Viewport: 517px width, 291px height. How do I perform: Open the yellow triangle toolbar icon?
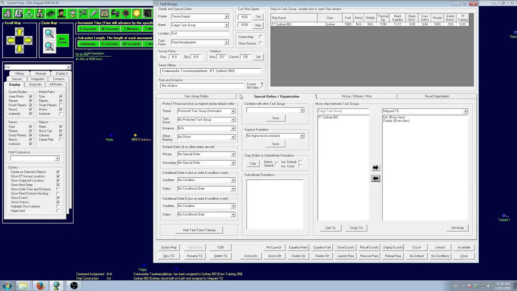[105, 14]
